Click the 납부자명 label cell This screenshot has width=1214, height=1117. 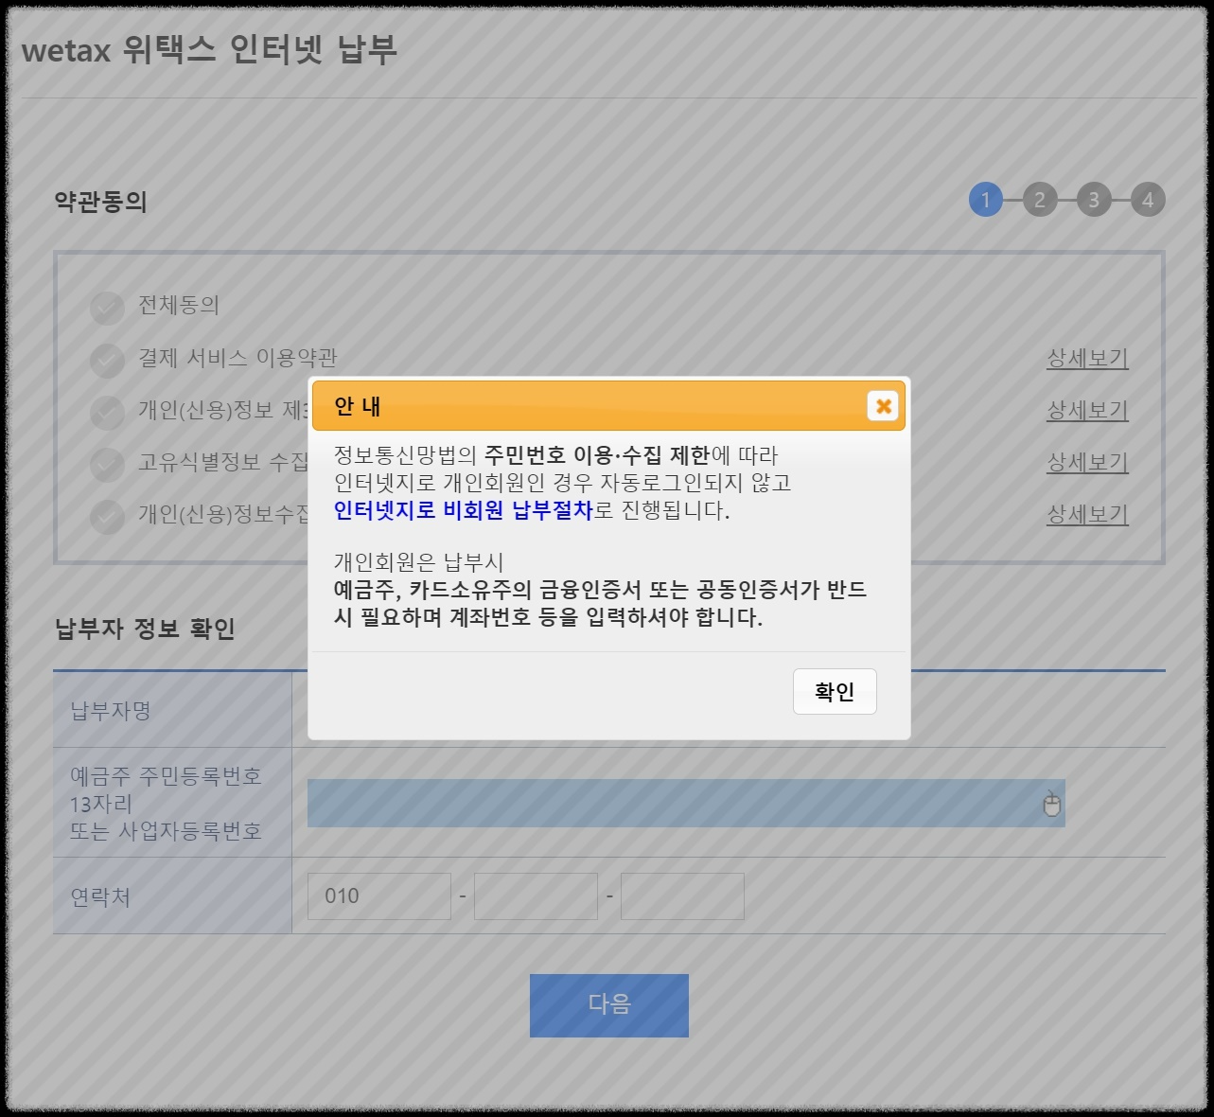tap(172, 710)
